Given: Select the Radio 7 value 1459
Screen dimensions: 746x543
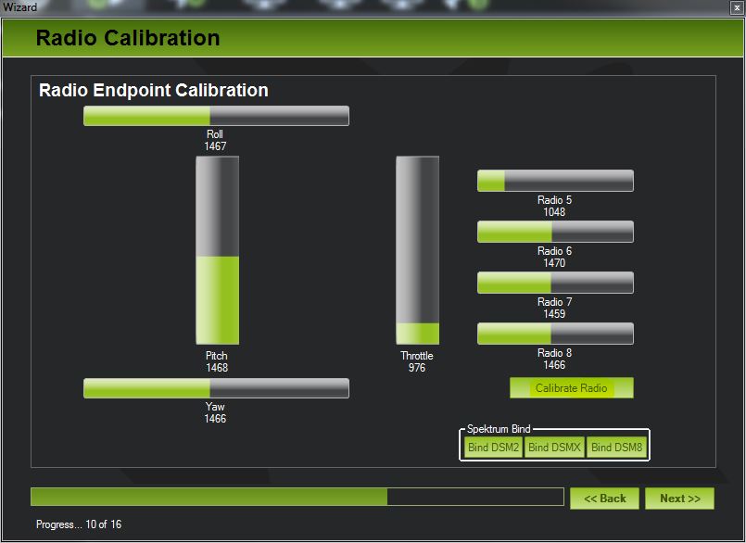Looking at the screenshot, I should coord(554,313).
